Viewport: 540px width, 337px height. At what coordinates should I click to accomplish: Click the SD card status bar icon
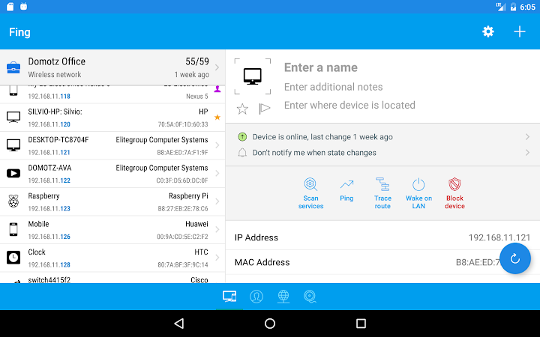coord(10,7)
